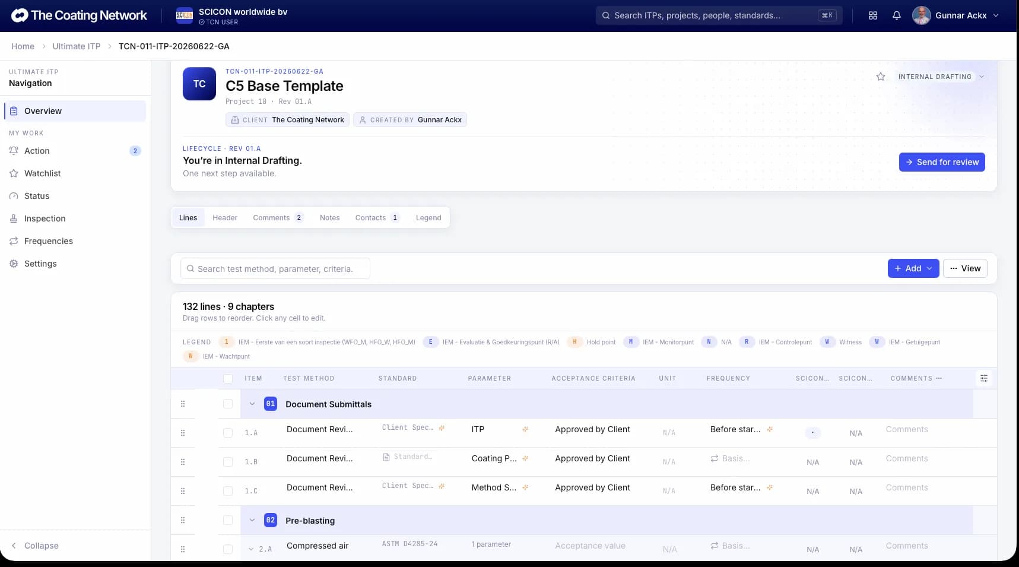
Task: Open the notifications bell
Action: pyautogui.click(x=896, y=15)
